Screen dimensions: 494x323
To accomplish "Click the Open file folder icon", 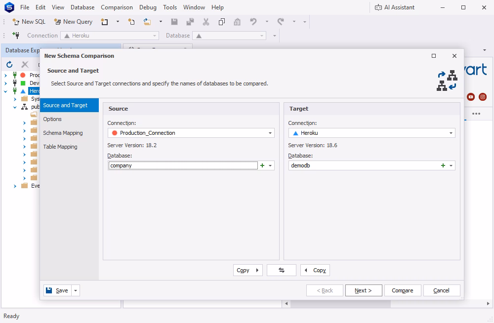I will coord(147,22).
